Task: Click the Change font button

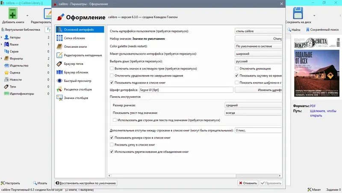Action: tap(258, 90)
